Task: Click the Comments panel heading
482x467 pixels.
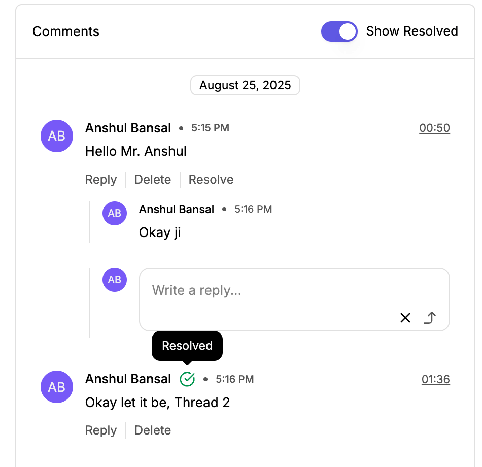Action: point(66,31)
